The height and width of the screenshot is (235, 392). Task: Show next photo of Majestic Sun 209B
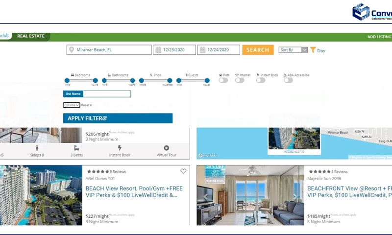pyautogui.click(x=295, y=197)
